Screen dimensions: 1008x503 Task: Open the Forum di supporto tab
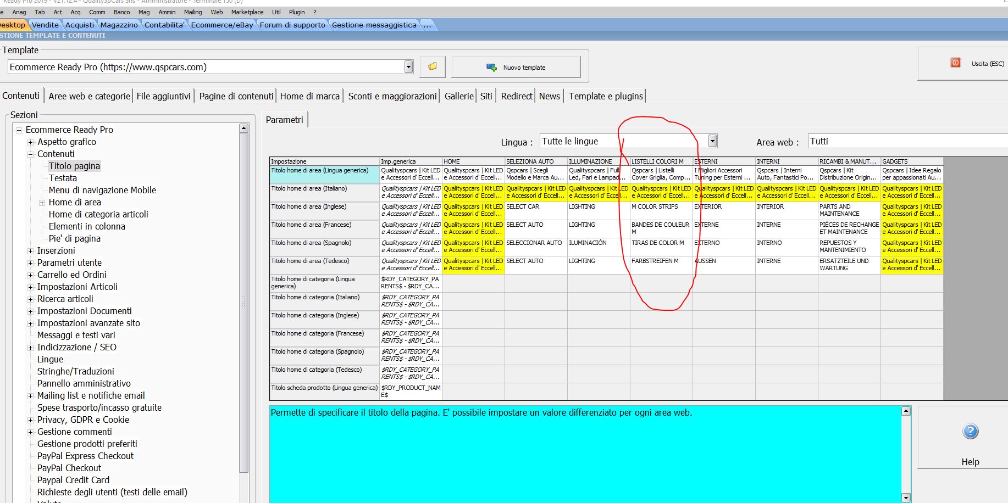(292, 25)
